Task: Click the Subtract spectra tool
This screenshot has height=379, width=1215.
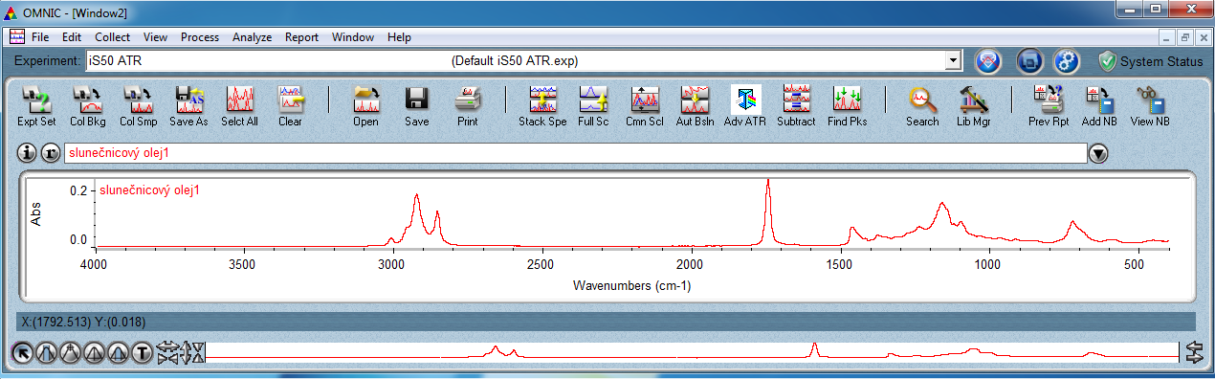Action: [x=796, y=105]
